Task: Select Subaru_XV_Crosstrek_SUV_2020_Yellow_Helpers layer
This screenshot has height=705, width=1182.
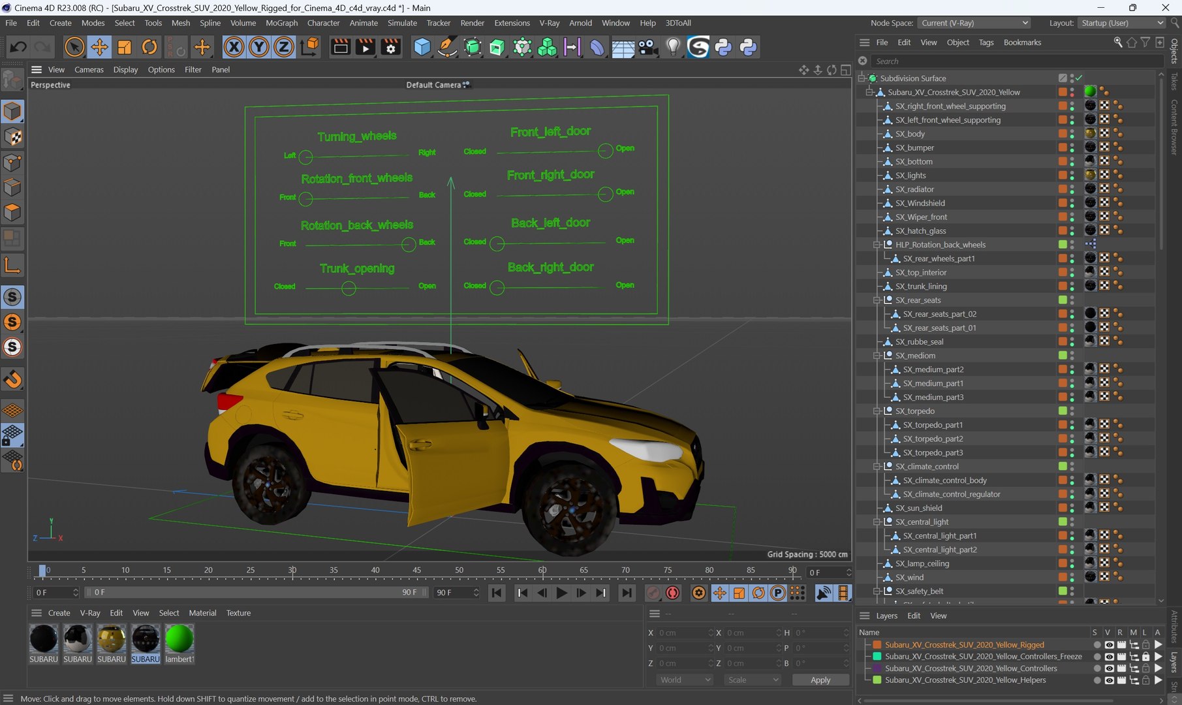Action: tap(965, 680)
